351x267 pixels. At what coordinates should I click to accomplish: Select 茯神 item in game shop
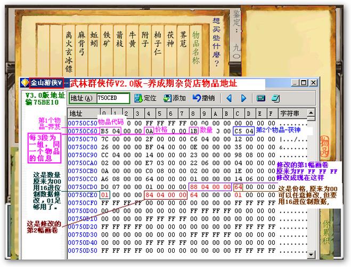[x=170, y=39]
